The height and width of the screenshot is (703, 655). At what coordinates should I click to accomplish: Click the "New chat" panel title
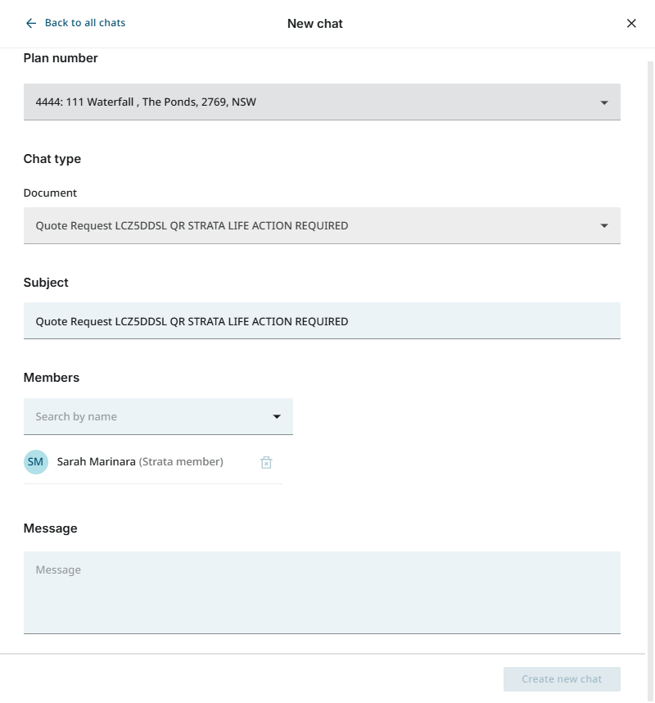[315, 24]
